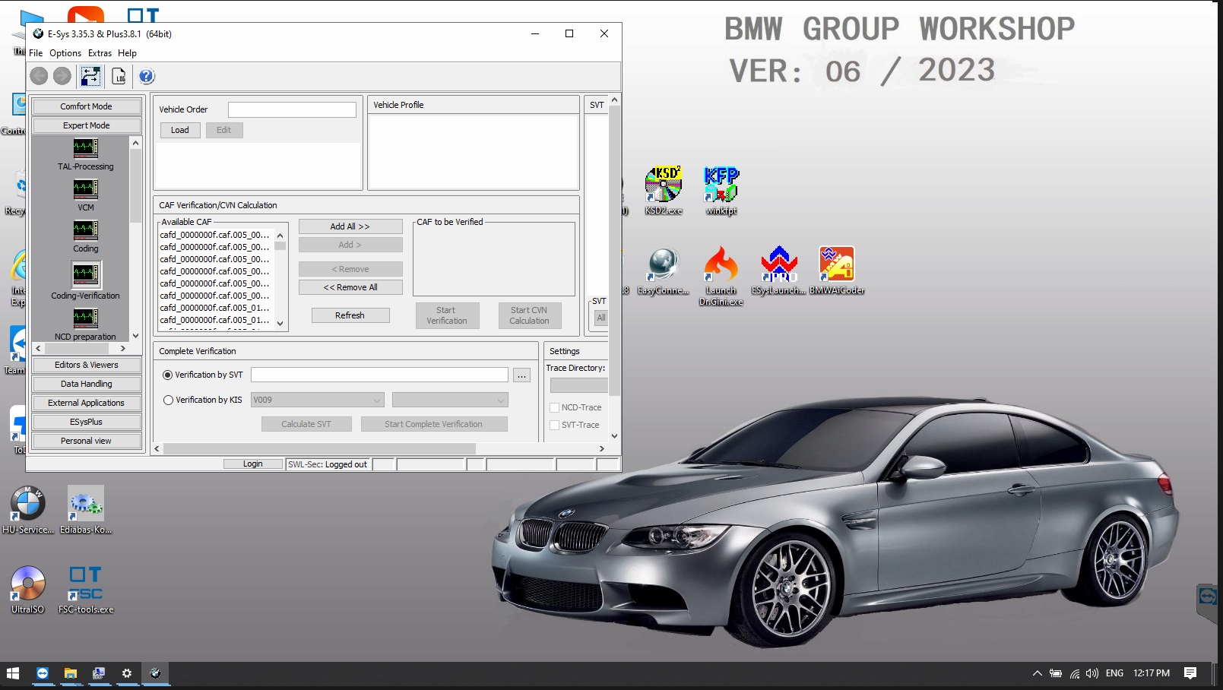Open the empty dropdown beside V009
1223x690 pixels.
450,400
